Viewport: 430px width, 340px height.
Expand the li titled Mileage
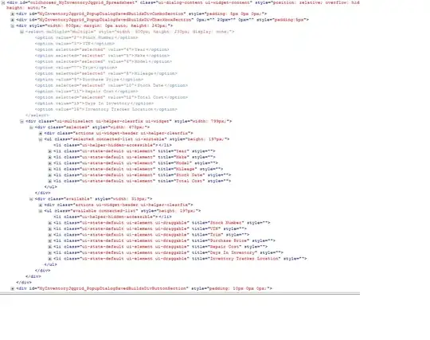pyautogui.click(x=49, y=169)
